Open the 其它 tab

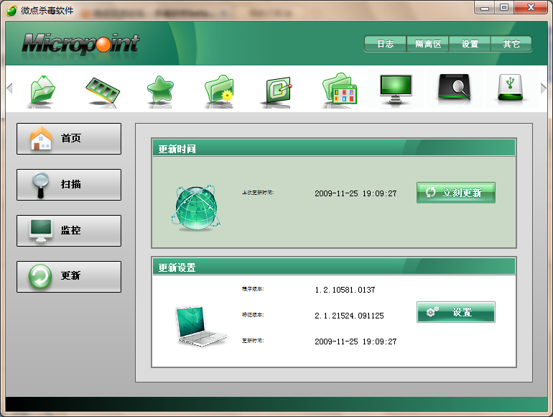[511, 44]
